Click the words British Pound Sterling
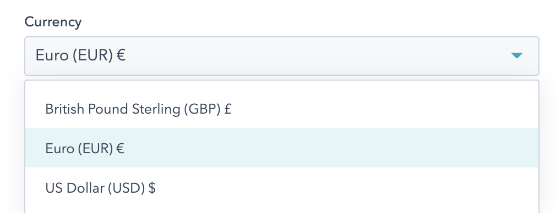The image size is (556, 213). click(113, 109)
